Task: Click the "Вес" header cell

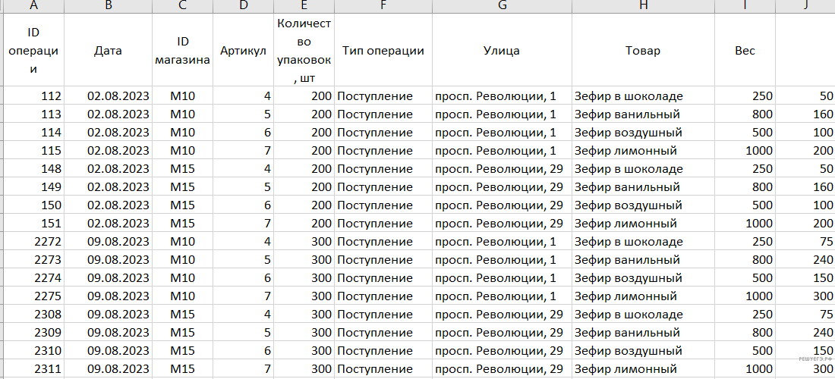Action: pyautogui.click(x=745, y=51)
